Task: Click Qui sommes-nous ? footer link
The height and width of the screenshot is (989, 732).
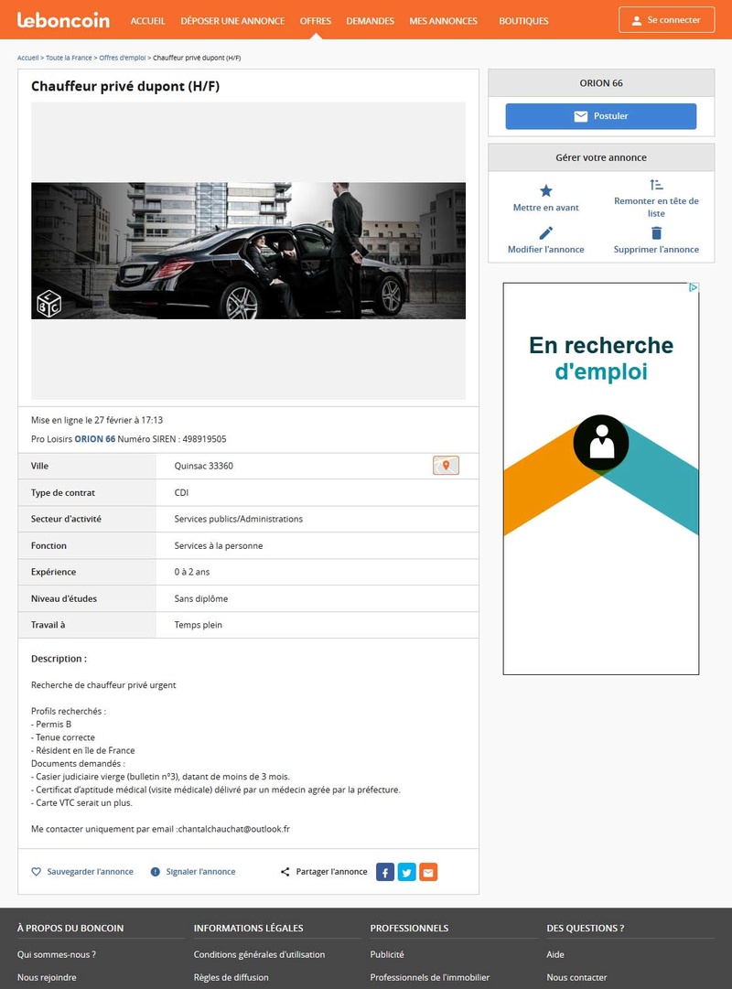Action: 57,954
